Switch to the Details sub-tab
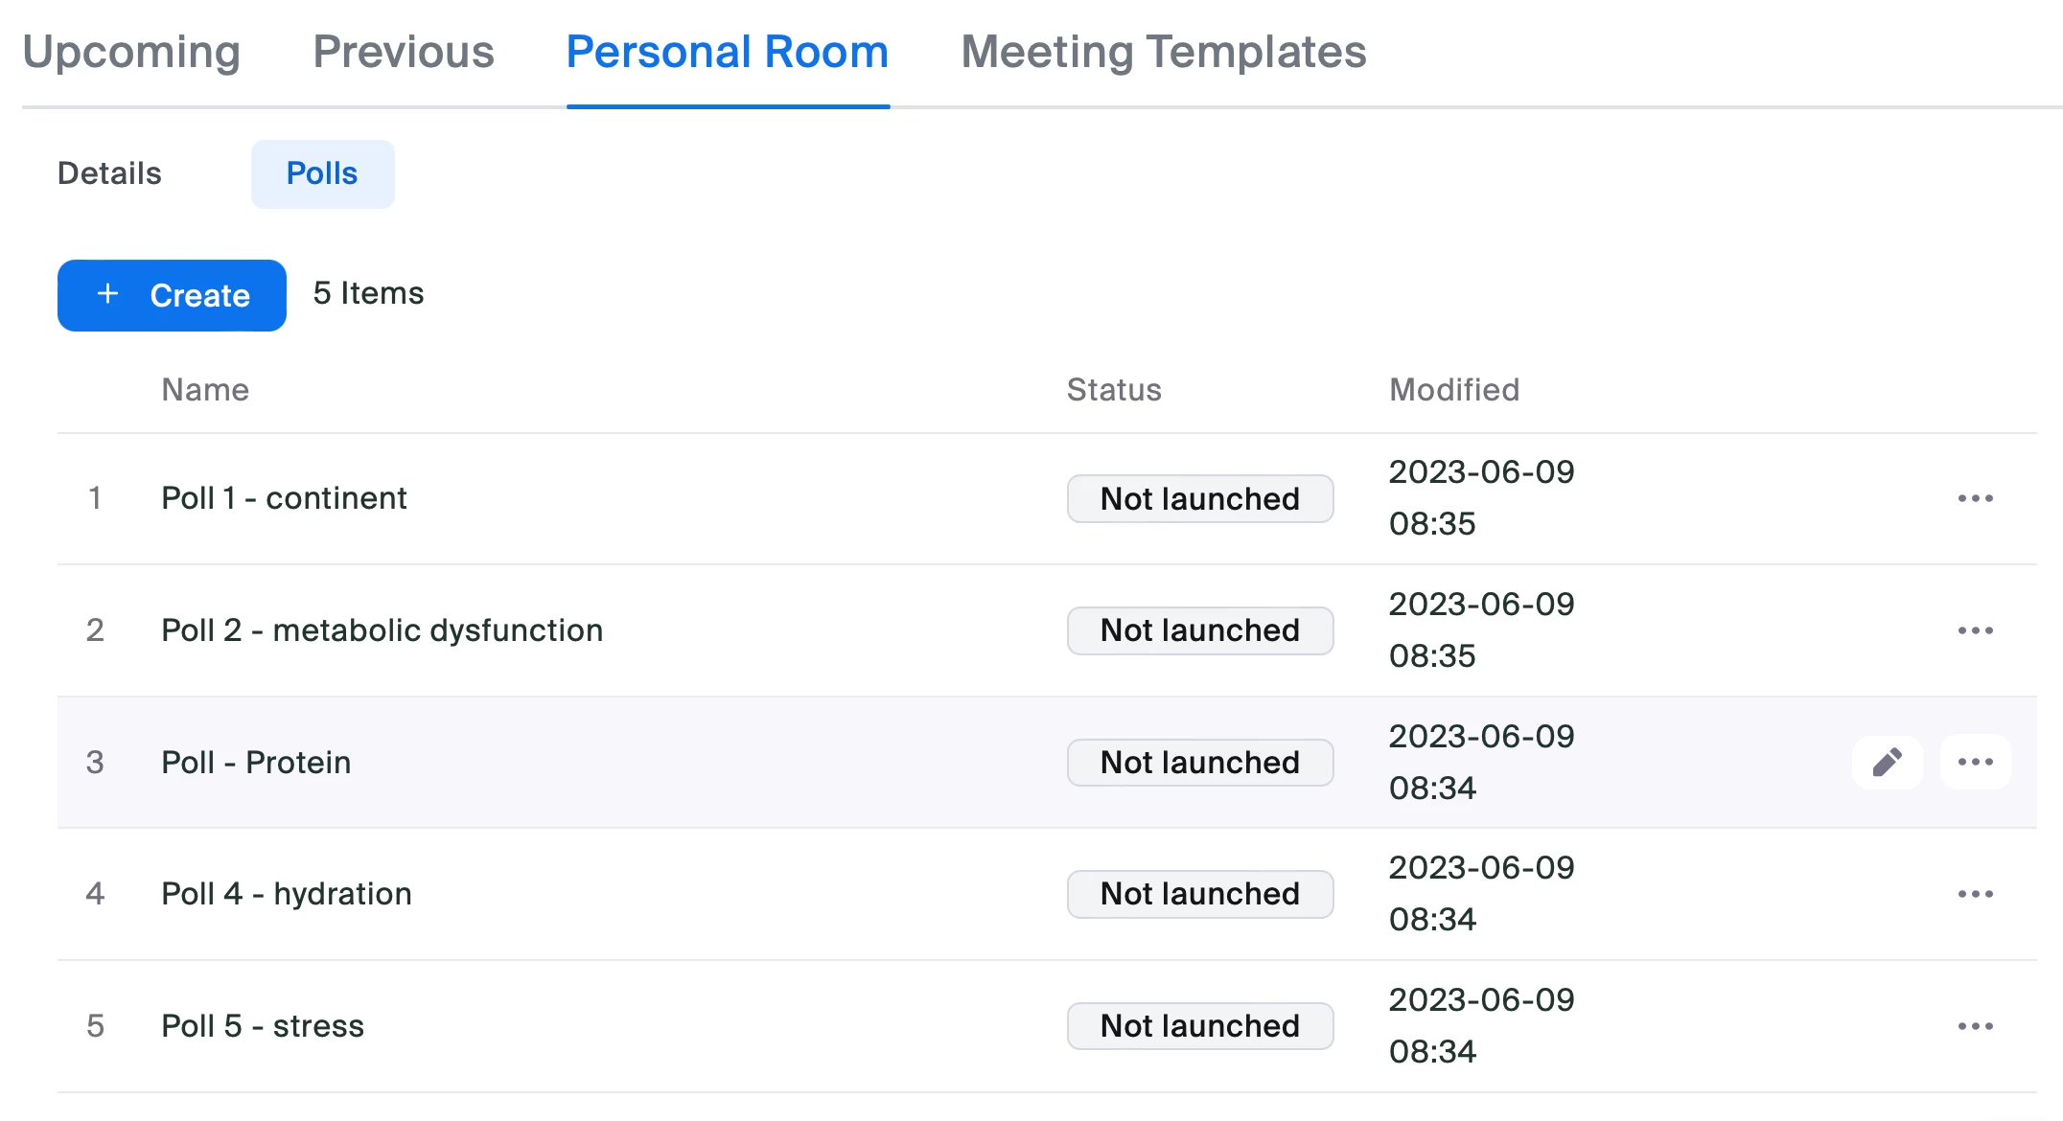Viewport: 2063px width, 1121px height. point(109,173)
